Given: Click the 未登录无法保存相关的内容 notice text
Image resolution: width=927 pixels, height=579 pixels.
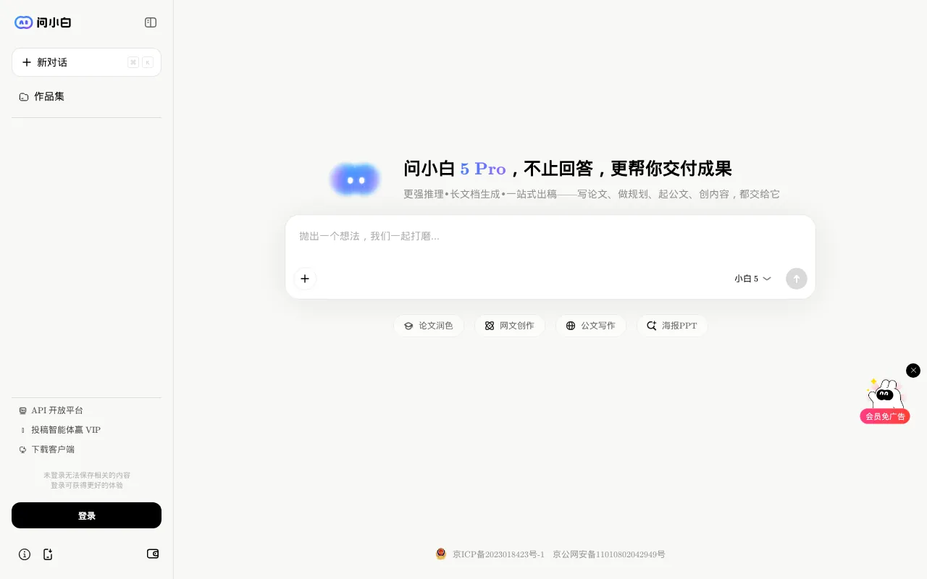Looking at the screenshot, I should pyautogui.click(x=87, y=476).
